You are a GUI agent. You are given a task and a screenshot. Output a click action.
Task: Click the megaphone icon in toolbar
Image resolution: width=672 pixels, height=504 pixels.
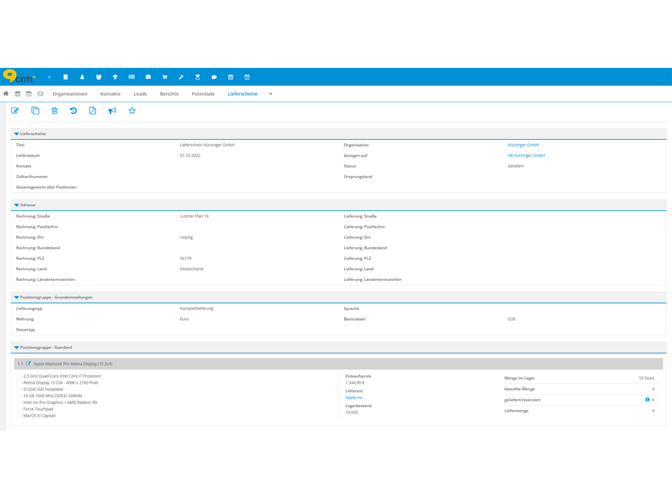pyautogui.click(x=112, y=111)
